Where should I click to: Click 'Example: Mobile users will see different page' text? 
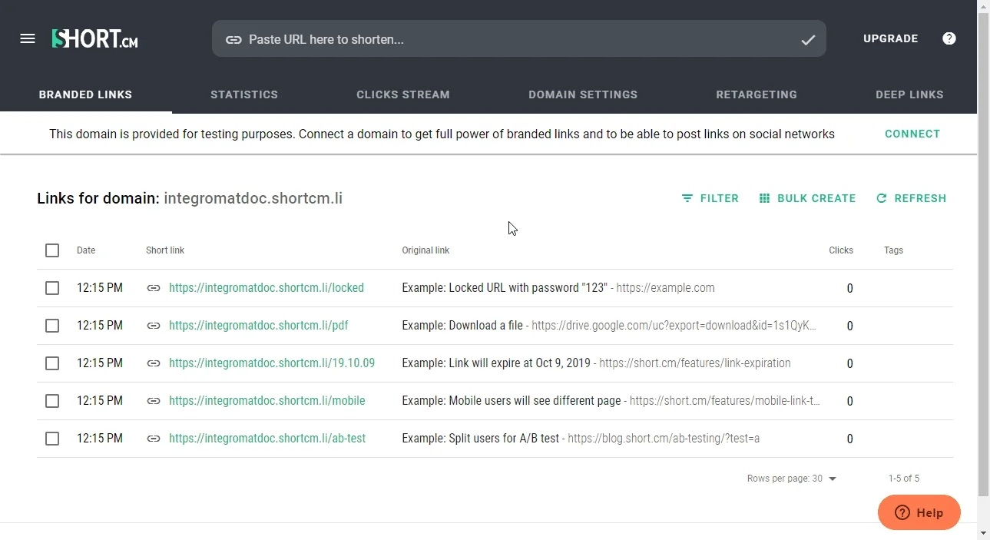pos(512,401)
